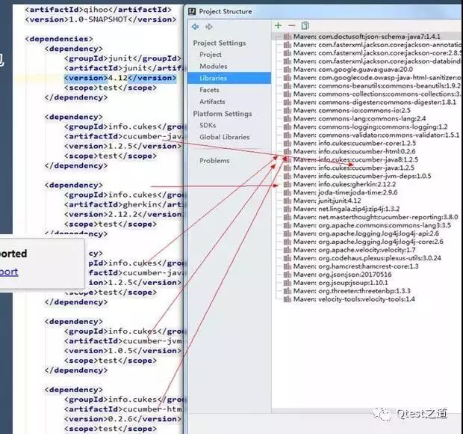Select Maven: org.apache.logging.log4j:log4j-api:2.6 library

(366, 233)
